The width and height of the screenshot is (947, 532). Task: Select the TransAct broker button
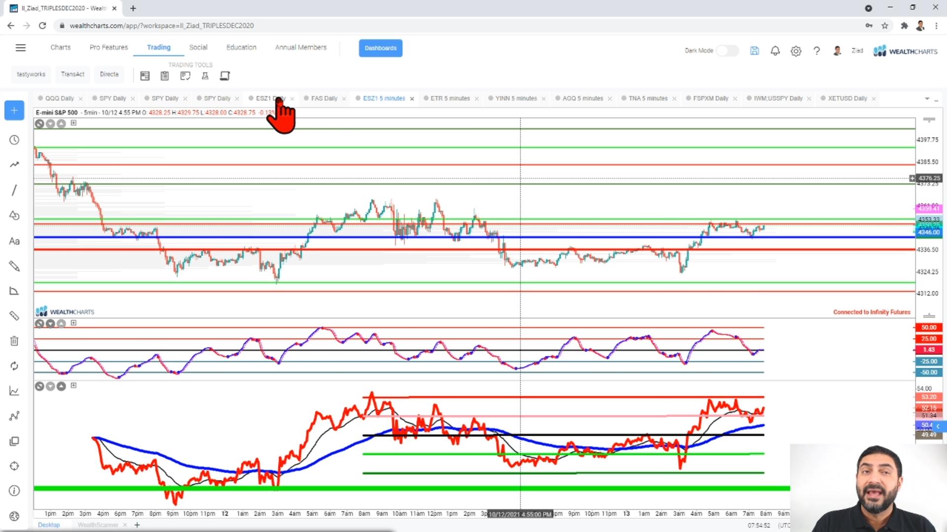click(x=73, y=74)
